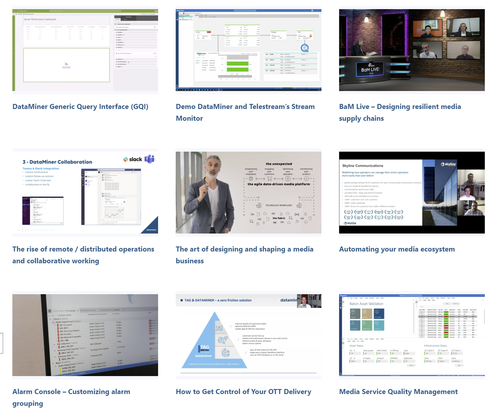Image resolution: width=496 pixels, height=417 pixels.
Task: Open the agile data-driven media platform thumbnail
Action: coord(248,193)
